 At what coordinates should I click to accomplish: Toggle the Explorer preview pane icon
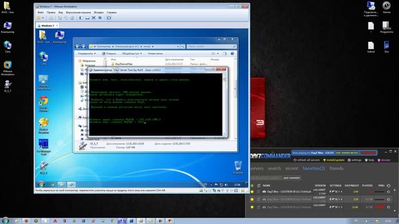[224, 54]
